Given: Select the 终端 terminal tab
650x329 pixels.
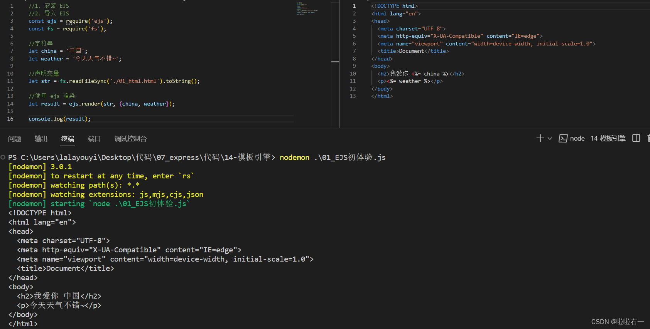Looking at the screenshot, I should tap(68, 139).
